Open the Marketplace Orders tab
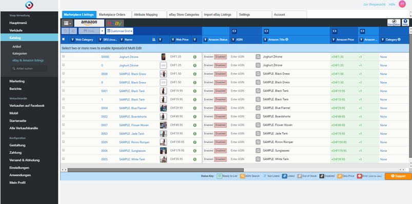 point(114,15)
